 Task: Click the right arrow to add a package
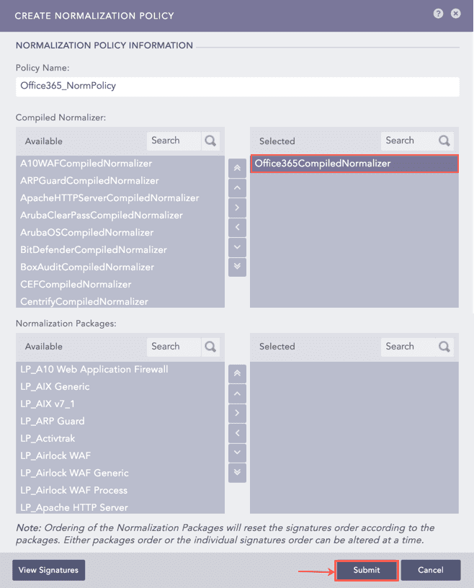pos(237,413)
